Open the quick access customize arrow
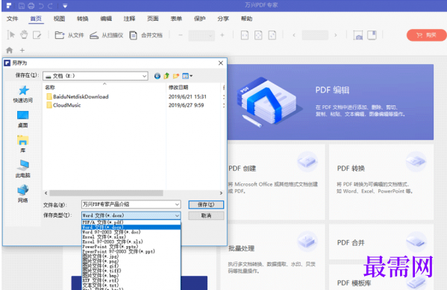The width and height of the screenshot is (447, 290). coord(65,6)
